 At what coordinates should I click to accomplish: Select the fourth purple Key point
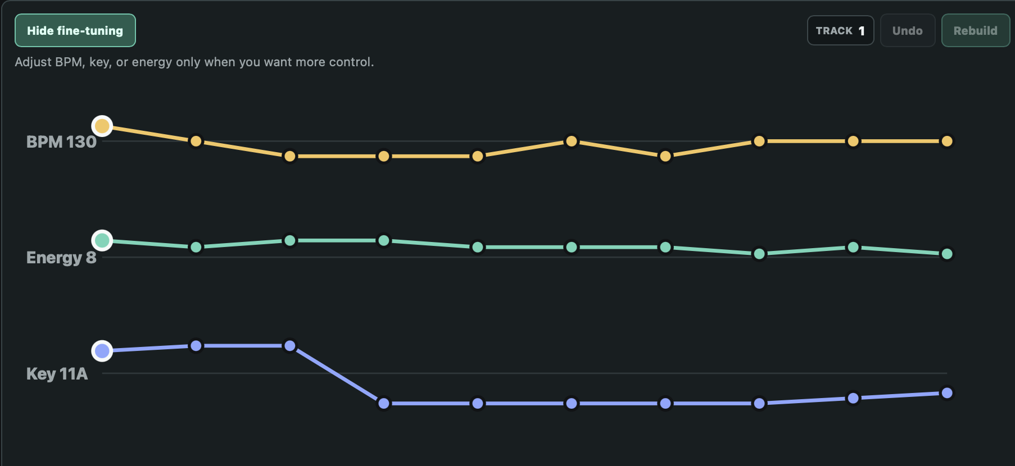[384, 403]
